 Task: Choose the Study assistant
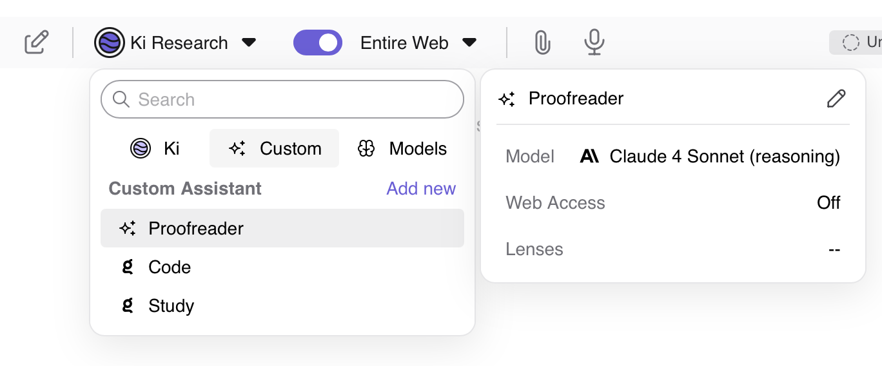click(171, 306)
